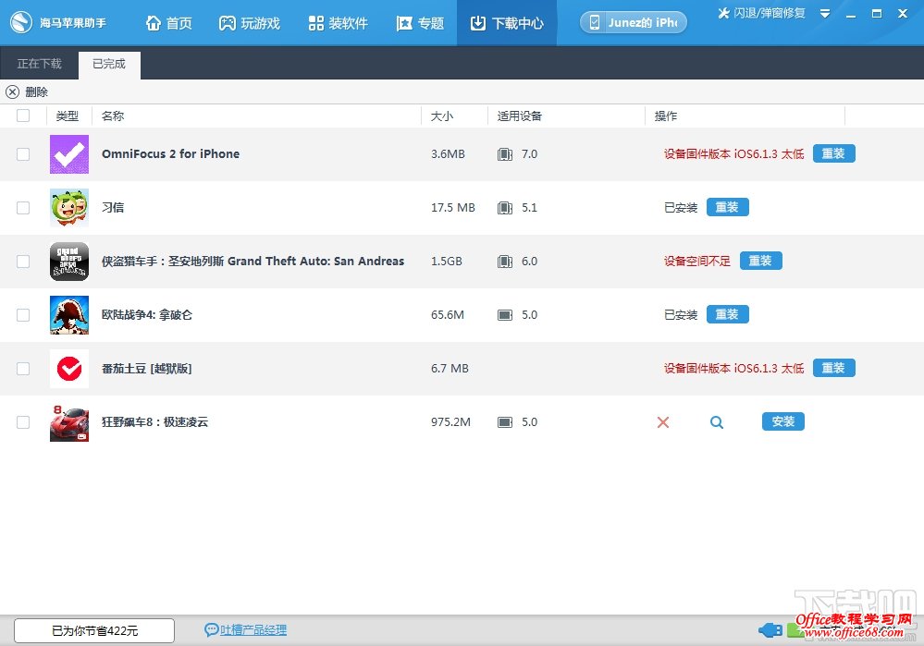The image size is (924, 646).
Task: Click the USB connection icon in status bar
Action: (x=770, y=630)
